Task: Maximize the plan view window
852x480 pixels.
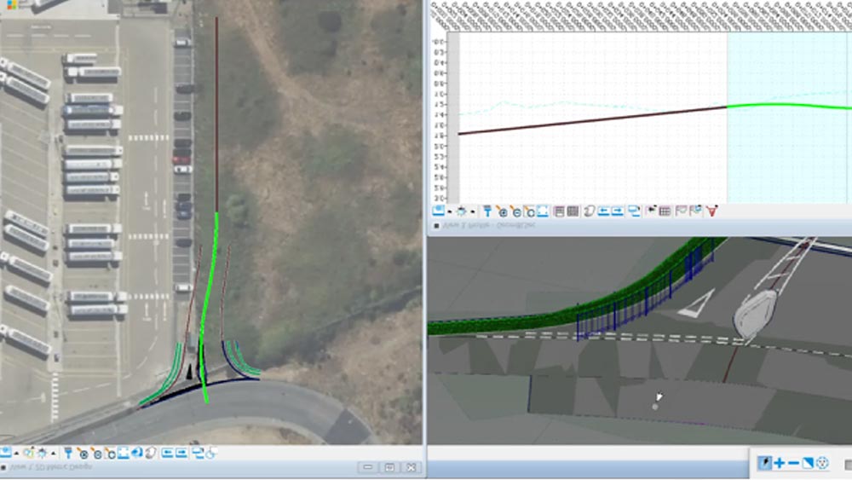Action: [x=389, y=467]
